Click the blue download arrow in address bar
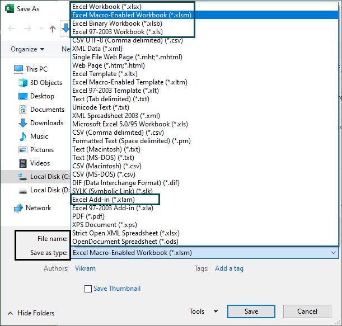Screen dimensions: 342x326 [65, 29]
